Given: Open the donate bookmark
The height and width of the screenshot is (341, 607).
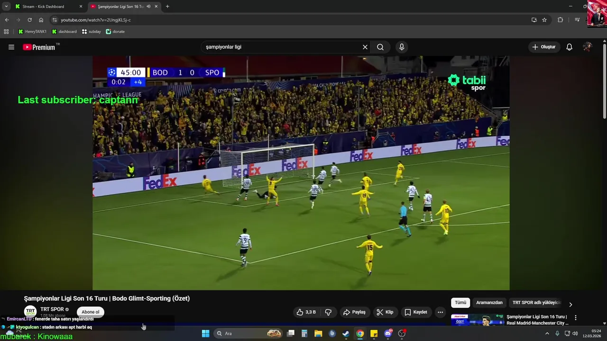Looking at the screenshot, I should 115,32.
